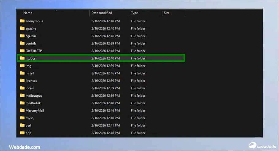Click the Type column header

134,13
